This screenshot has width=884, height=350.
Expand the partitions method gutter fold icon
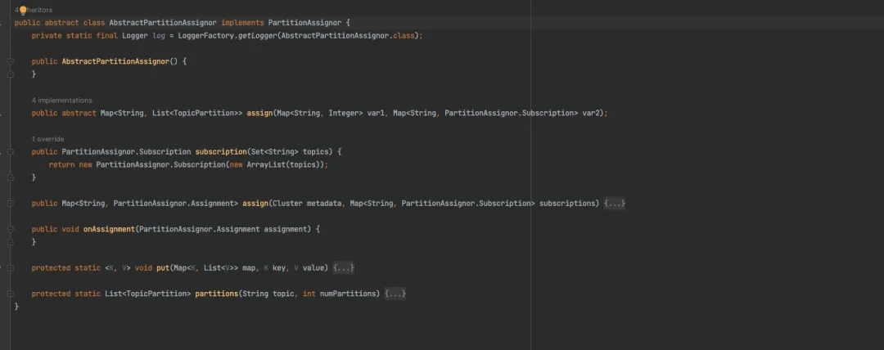(11, 294)
